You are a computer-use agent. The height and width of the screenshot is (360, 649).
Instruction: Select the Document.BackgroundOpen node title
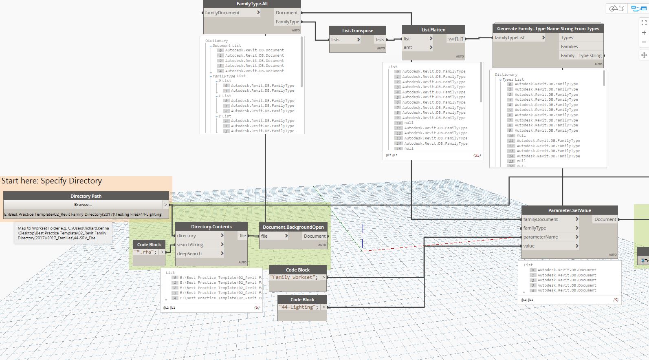(x=293, y=227)
